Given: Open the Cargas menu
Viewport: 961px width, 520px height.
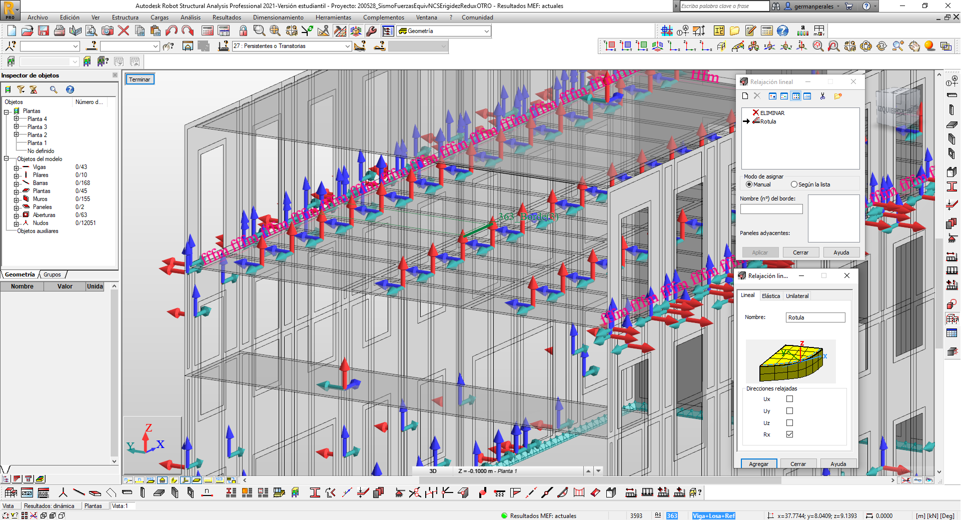Looking at the screenshot, I should point(160,17).
